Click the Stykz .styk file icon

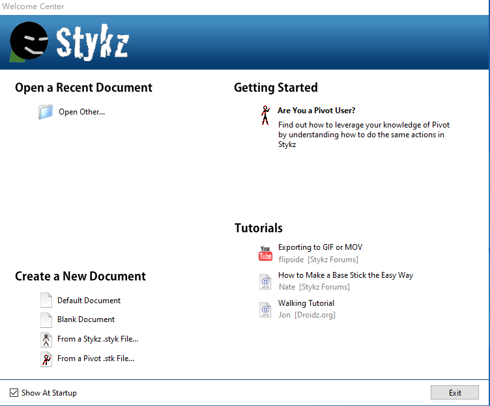(x=46, y=340)
